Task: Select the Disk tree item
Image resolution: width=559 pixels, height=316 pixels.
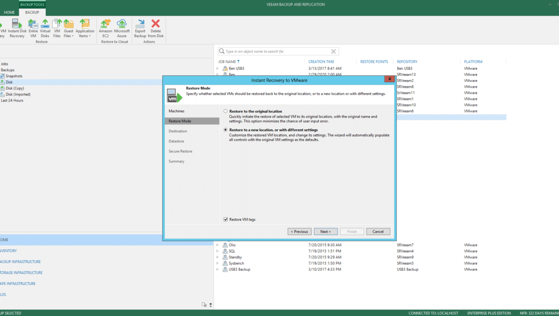Action: click(x=9, y=82)
